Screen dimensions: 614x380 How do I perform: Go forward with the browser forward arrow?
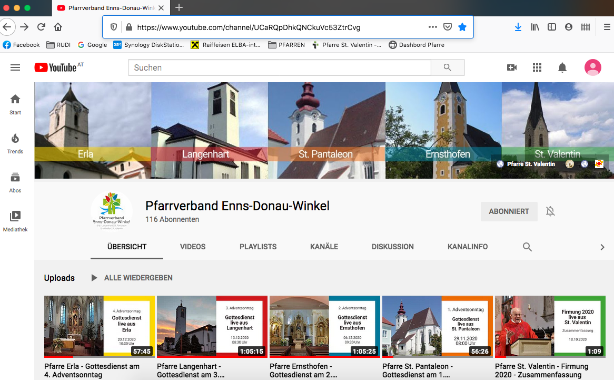point(24,27)
